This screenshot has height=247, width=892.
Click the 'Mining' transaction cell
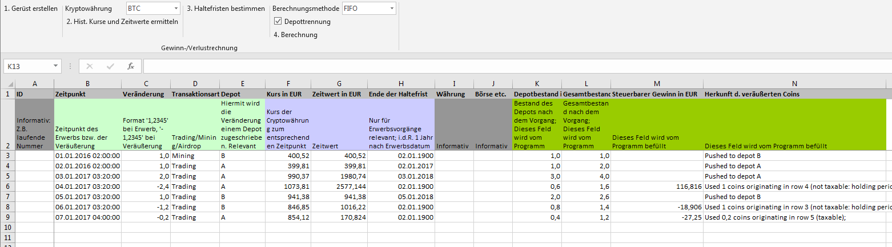[195, 155]
